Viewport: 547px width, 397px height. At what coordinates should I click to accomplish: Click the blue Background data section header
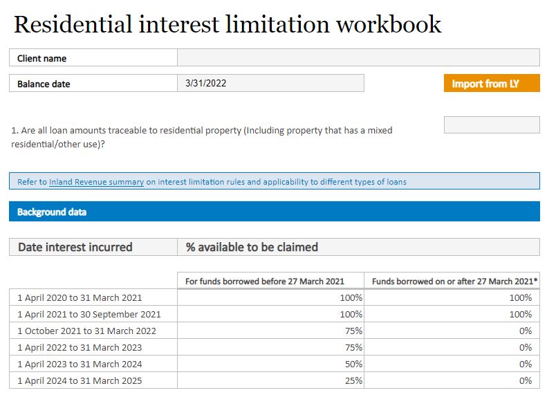coord(274,212)
